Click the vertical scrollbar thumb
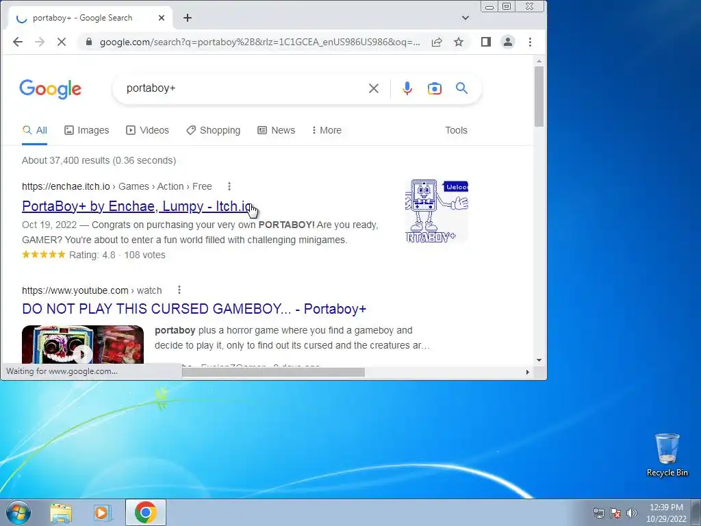 (539, 96)
